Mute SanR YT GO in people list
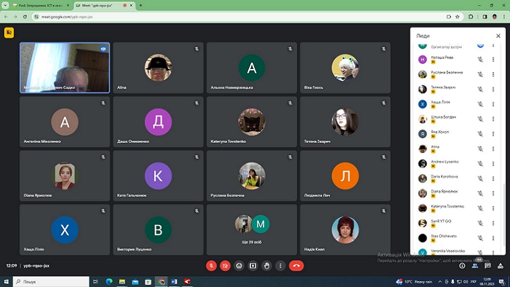This screenshot has width=510, height=287. [x=480, y=223]
